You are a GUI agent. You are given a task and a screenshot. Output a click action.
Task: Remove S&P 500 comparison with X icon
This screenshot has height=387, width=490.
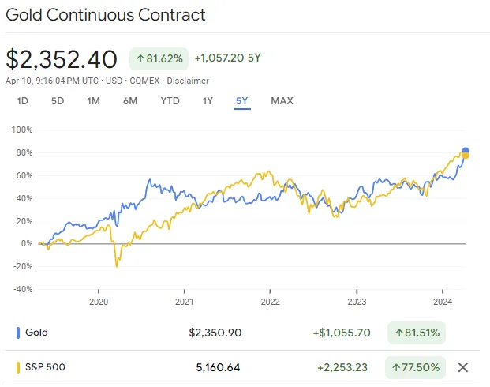[463, 367]
